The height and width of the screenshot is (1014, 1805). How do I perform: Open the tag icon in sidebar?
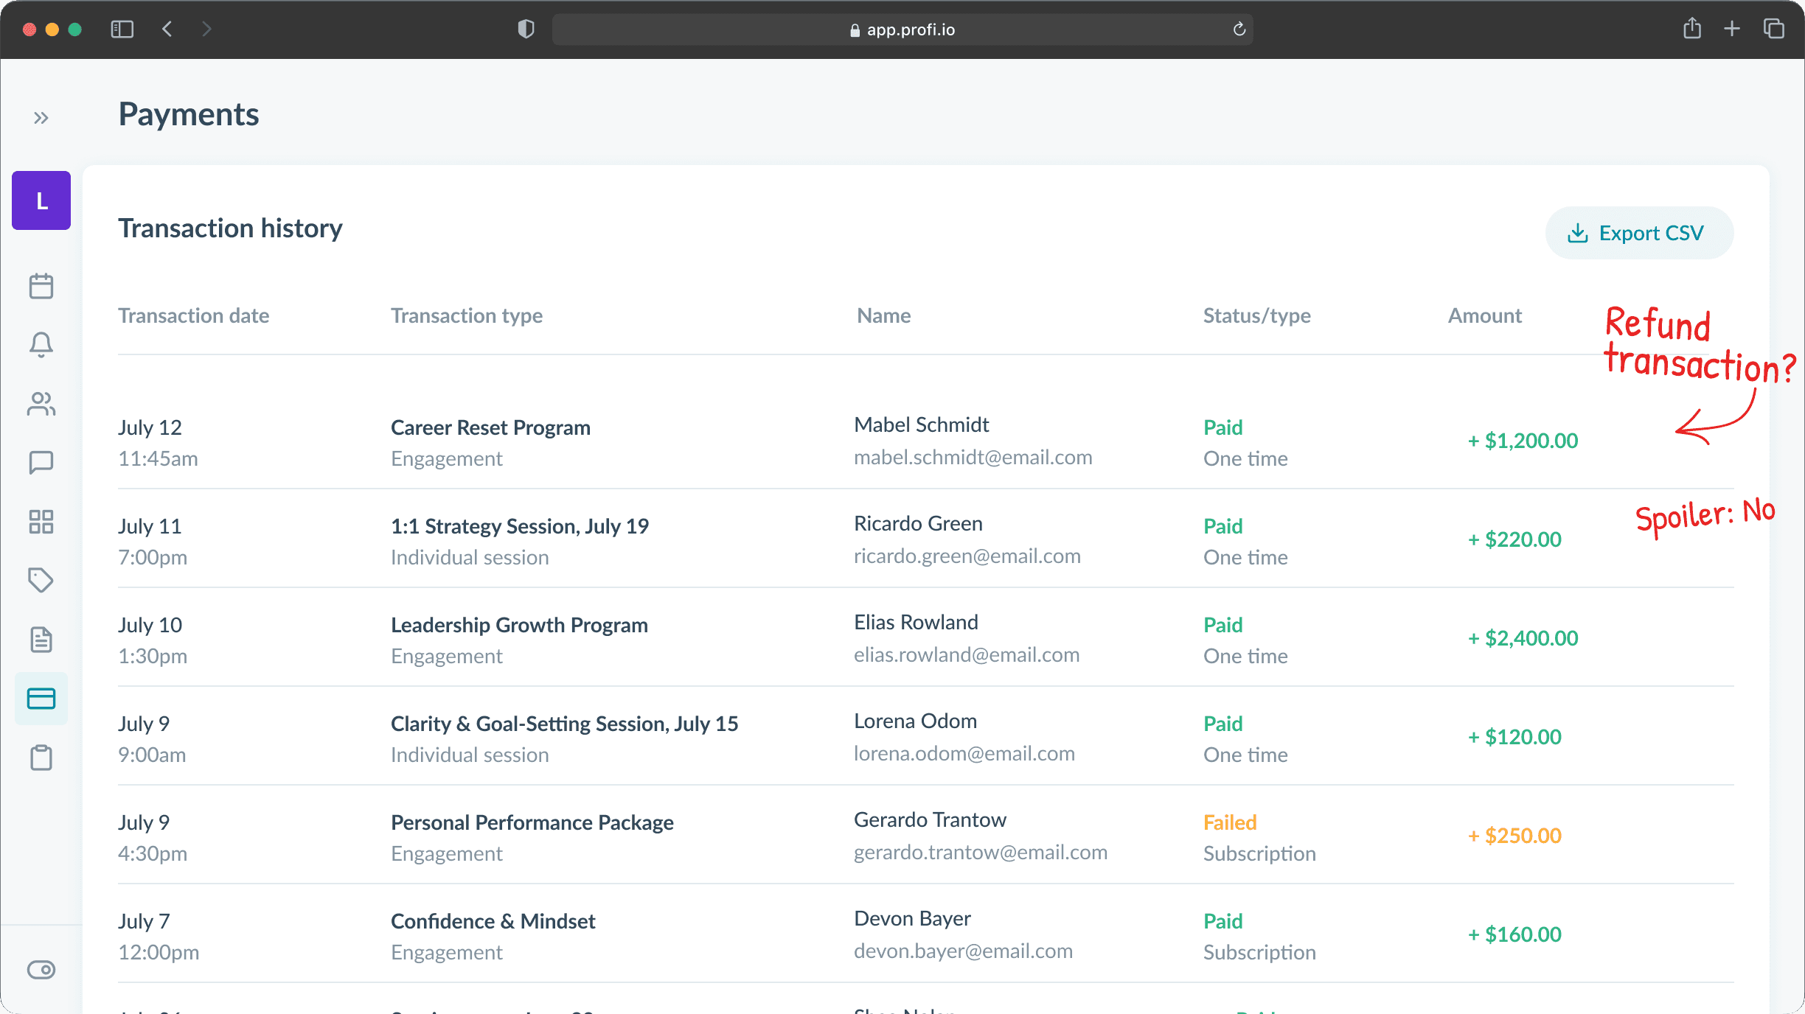pyautogui.click(x=41, y=581)
